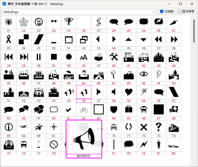Select the spider web glyph 22
This screenshot has height=167, width=198.
pyautogui.click(x=24, y=22)
